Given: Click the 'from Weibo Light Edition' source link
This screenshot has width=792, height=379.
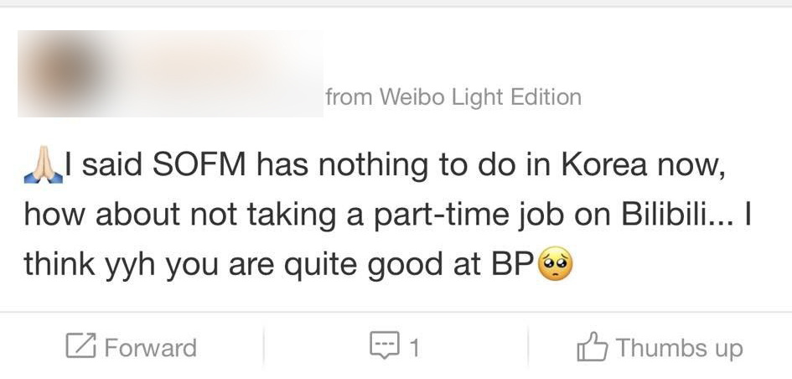Looking at the screenshot, I should [453, 96].
